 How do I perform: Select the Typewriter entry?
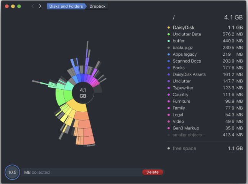[x=205, y=88]
